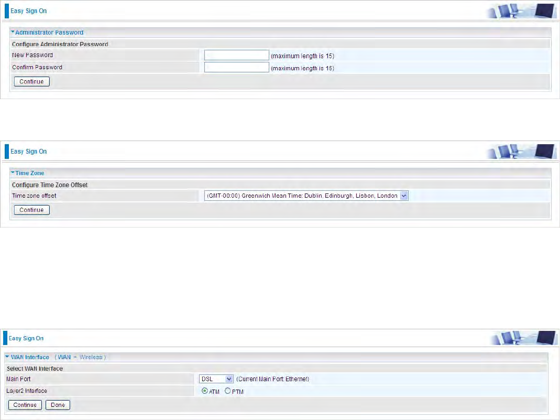Click the 'Configure Time Zone Offset' text
This screenshot has width=560, height=420.
(50, 185)
